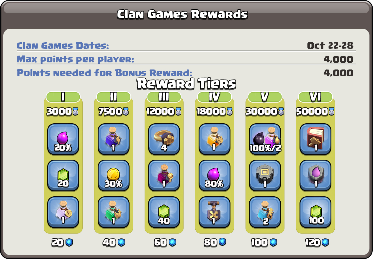Click the 20 medal bonus under Tier I
Image resolution: width=373 pixels, height=259 pixels.
pyautogui.click(x=62, y=243)
